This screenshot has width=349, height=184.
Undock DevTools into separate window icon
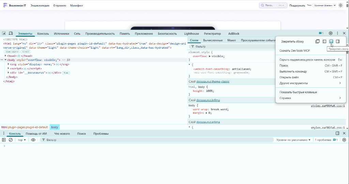point(318,41)
